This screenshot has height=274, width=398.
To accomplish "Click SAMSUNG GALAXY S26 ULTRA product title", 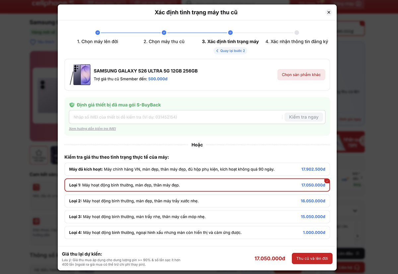I will pyautogui.click(x=146, y=71).
